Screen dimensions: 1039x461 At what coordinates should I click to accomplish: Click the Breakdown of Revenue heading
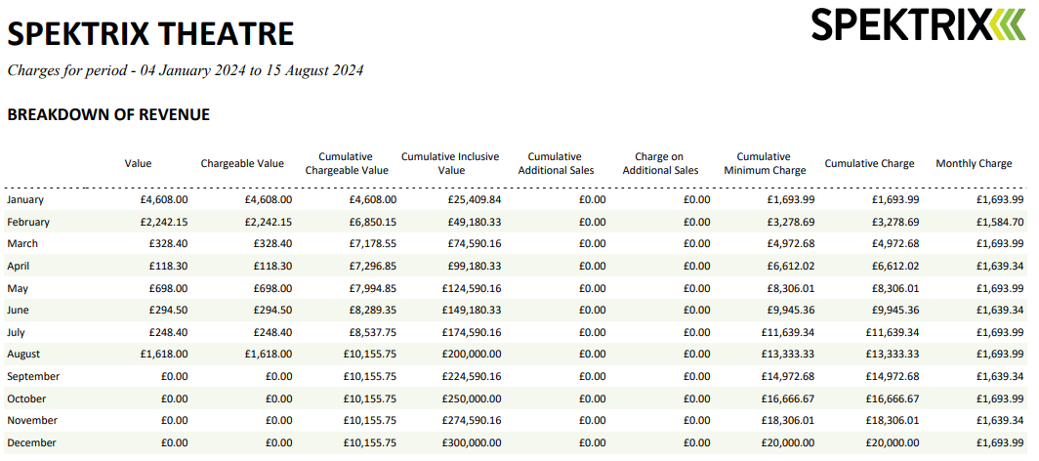[x=108, y=114]
